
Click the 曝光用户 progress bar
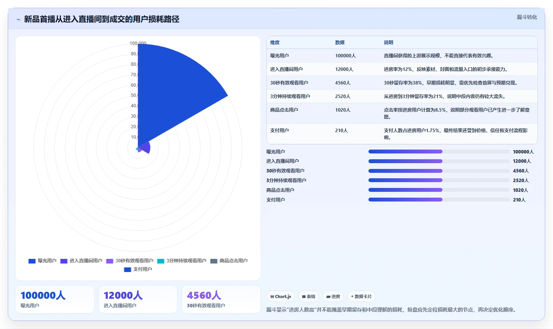tap(439, 152)
